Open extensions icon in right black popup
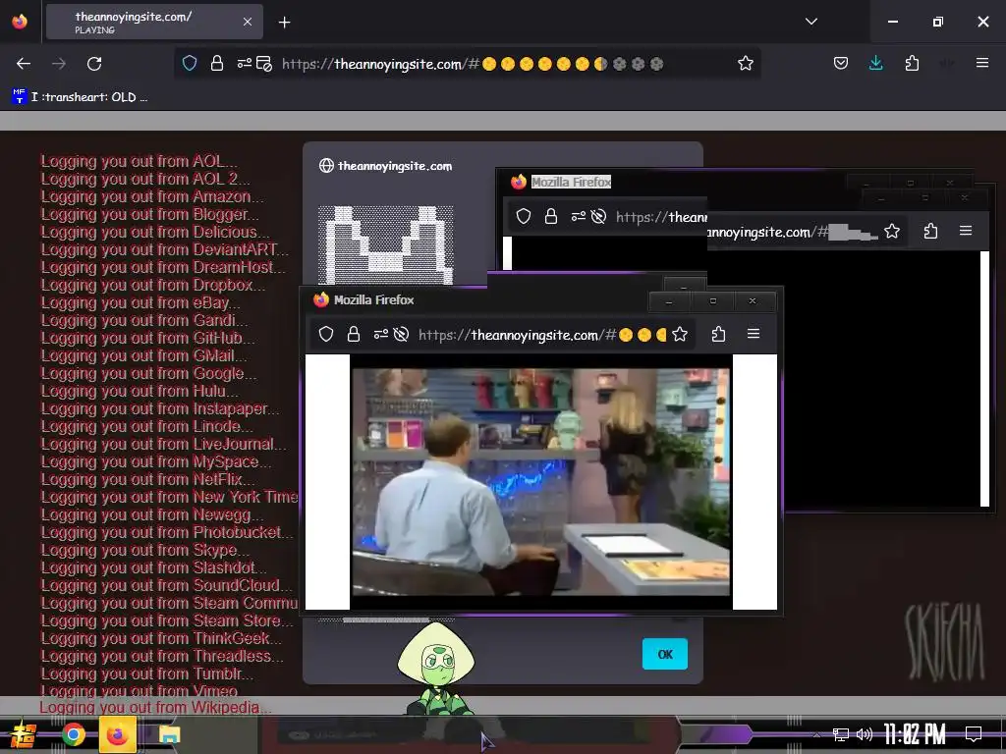 pyautogui.click(x=931, y=232)
